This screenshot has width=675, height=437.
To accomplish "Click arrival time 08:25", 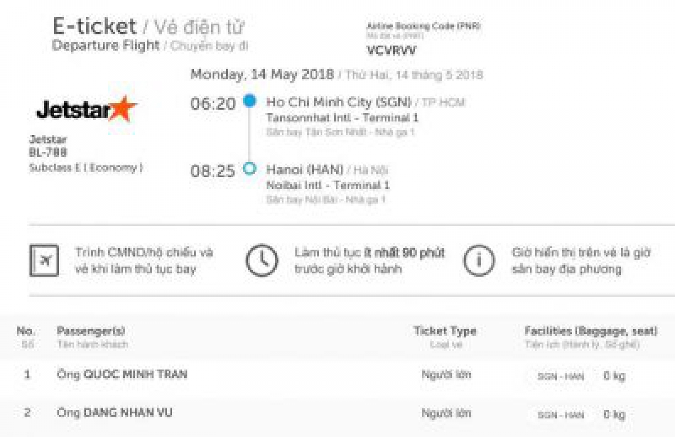I will [213, 171].
